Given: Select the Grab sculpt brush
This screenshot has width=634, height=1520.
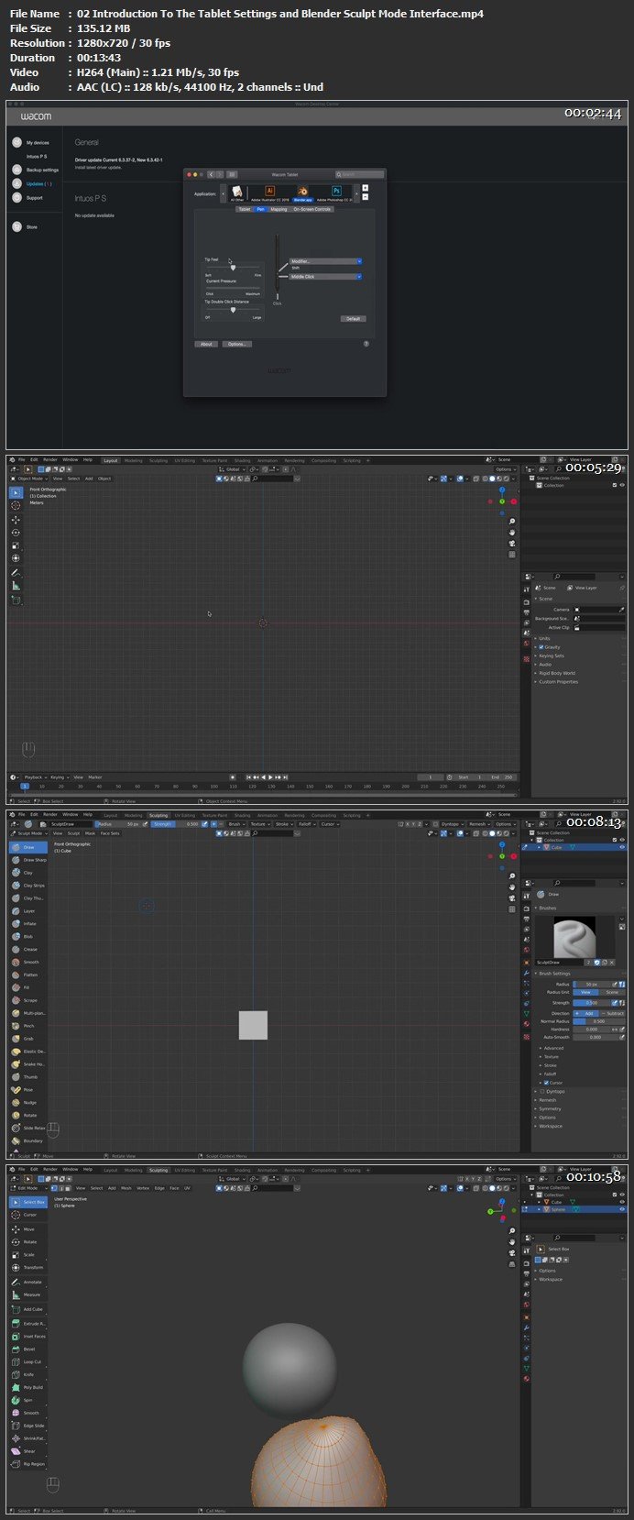Looking at the screenshot, I should point(28,1039).
